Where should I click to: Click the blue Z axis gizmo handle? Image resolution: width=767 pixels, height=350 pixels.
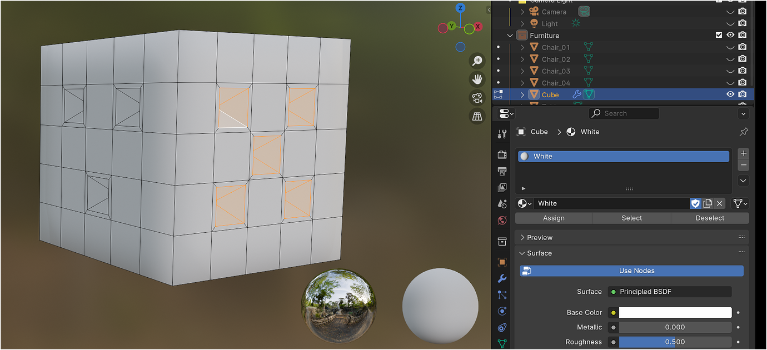(x=460, y=8)
